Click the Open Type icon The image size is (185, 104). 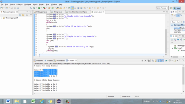pyautogui.click(x=58, y=8)
